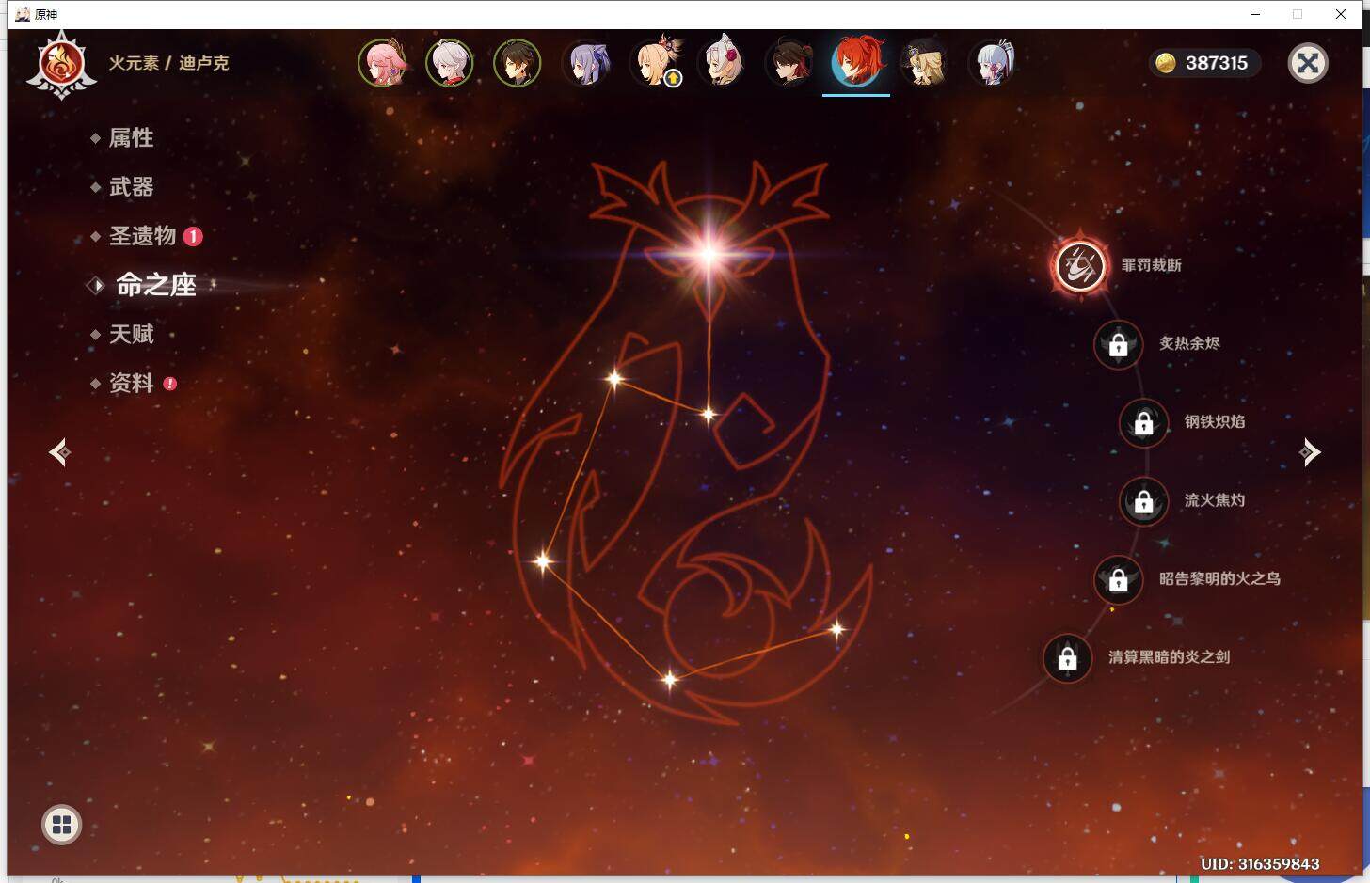Click the locked 清算黑暗的炎之剑 constellation icon
Image resolution: width=1370 pixels, height=883 pixels.
(1067, 658)
